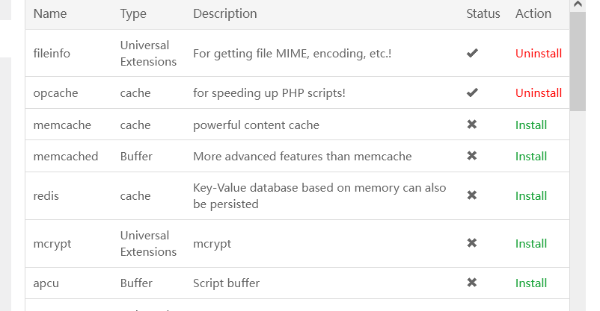
Task: Click the fileinfo installed checkmark icon
Action: coord(471,53)
